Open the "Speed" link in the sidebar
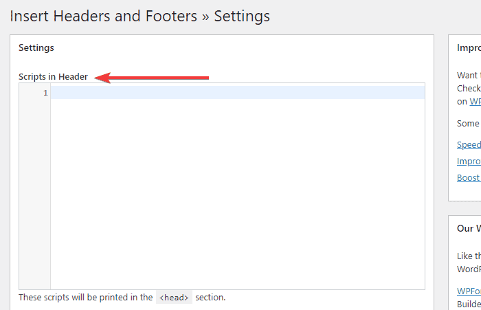 coord(469,145)
